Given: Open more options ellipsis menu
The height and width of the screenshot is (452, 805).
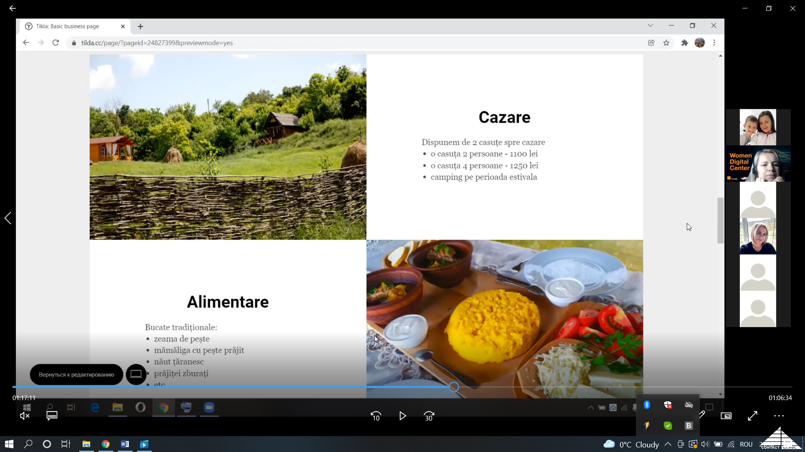Looking at the screenshot, I should [779, 416].
